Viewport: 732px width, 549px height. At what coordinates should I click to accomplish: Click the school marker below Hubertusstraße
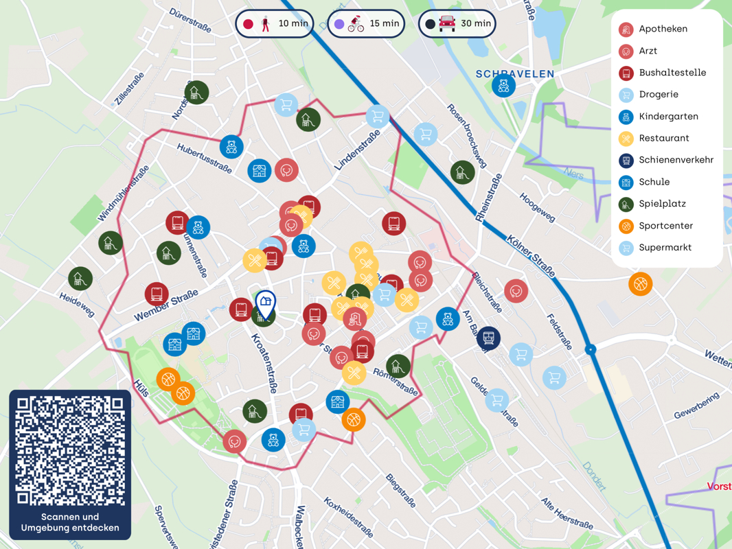(x=260, y=170)
